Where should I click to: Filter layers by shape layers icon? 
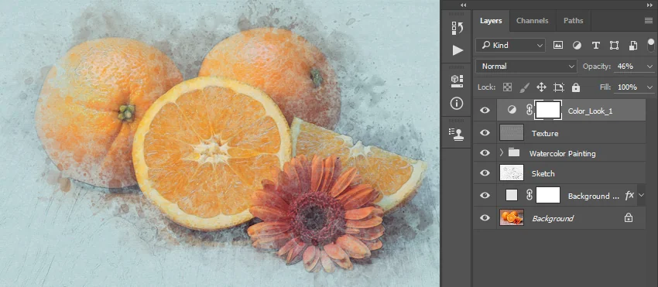pos(614,46)
